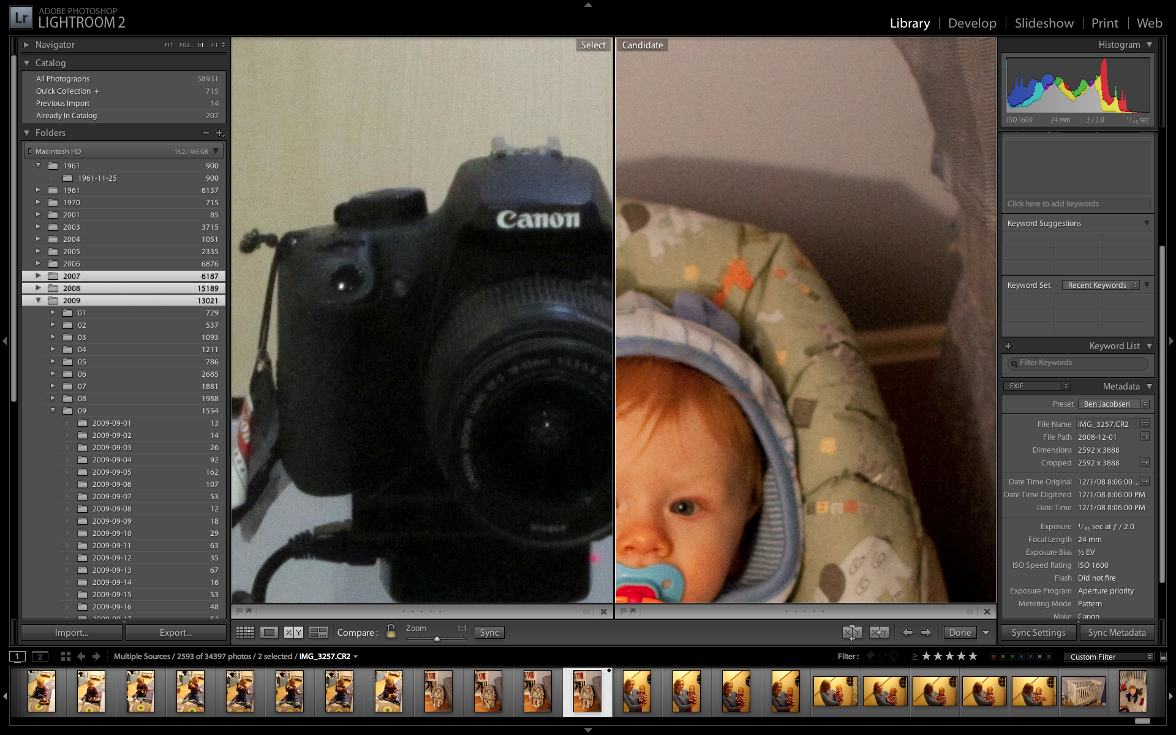Remove the Candidate photo from compare
This screenshot has height=735, width=1176.
987,611
